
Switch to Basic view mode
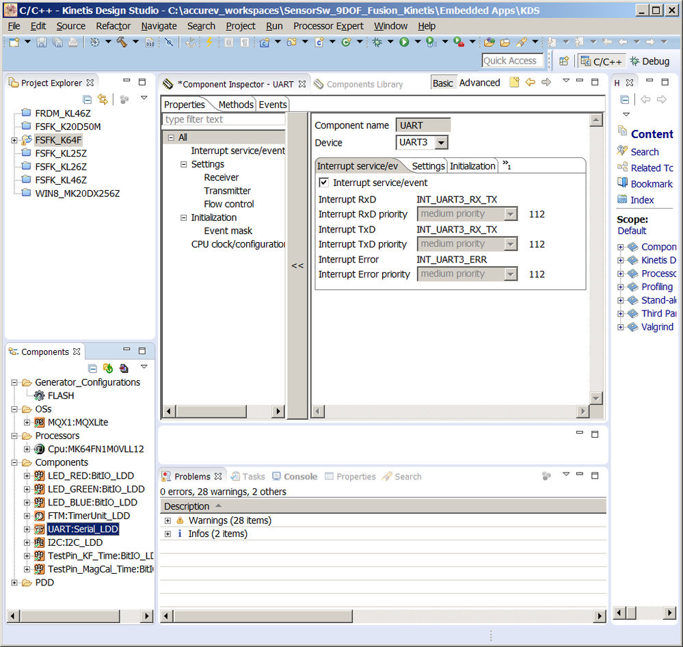(x=443, y=83)
